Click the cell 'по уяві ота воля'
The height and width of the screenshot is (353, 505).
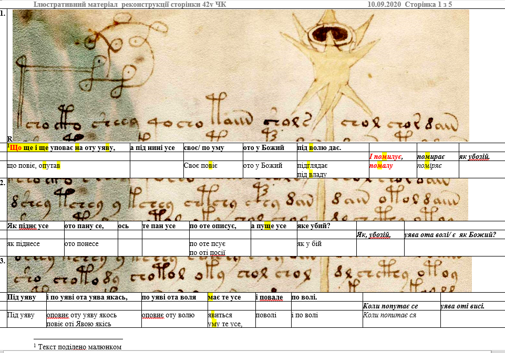point(174,297)
